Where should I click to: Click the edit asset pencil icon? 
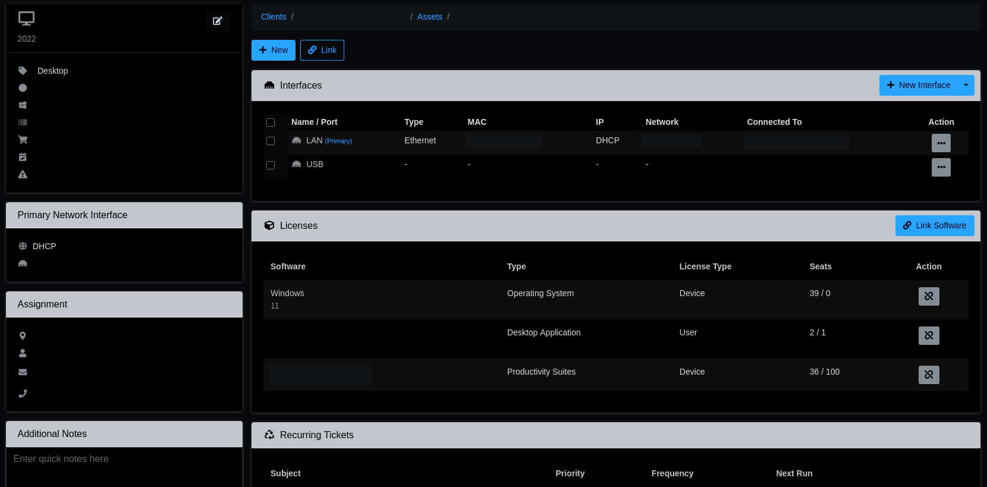pos(218,21)
